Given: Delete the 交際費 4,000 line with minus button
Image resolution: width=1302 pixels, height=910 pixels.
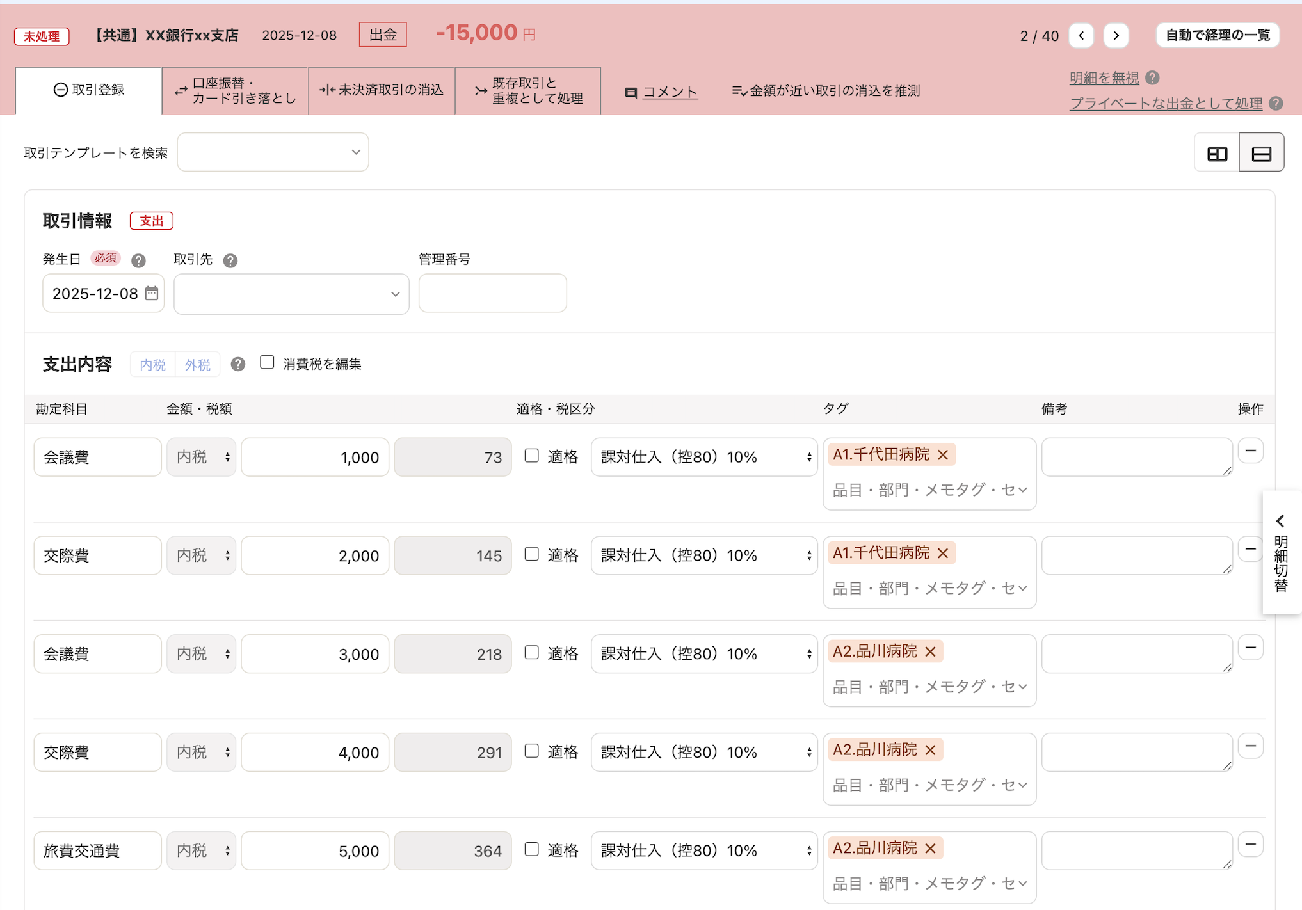Looking at the screenshot, I should coord(1250,746).
